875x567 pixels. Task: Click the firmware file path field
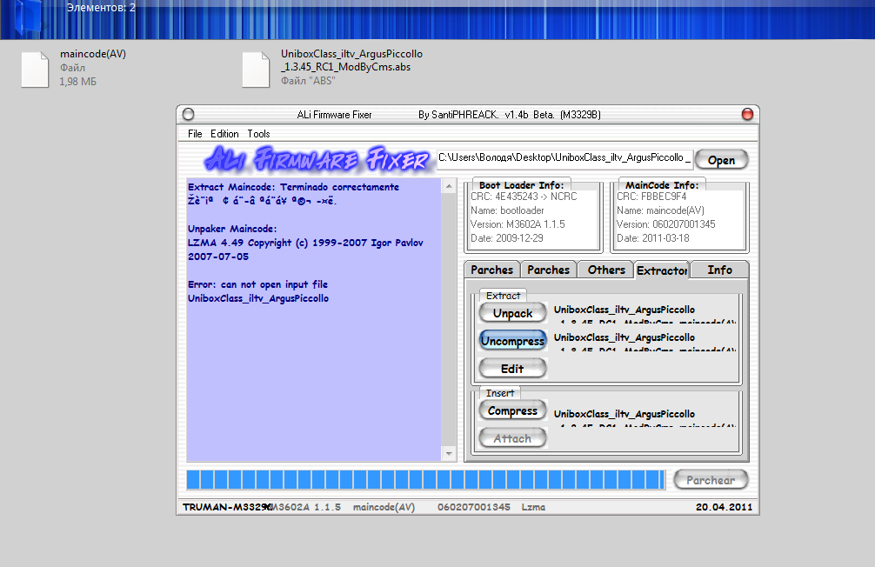coord(564,158)
